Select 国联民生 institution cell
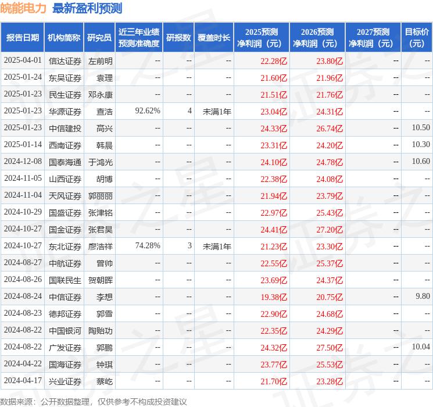The height and width of the screenshot is (407, 433). pyautogui.click(x=65, y=280)
